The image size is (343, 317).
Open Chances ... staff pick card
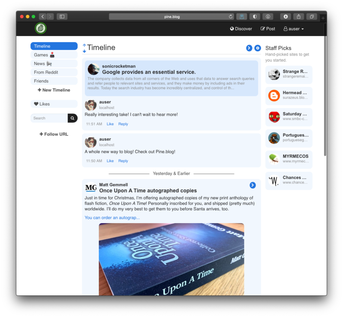[289, 181]
